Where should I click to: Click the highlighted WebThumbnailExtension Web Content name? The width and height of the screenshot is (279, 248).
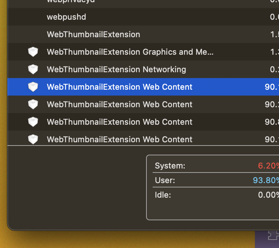tap(119, 87)
